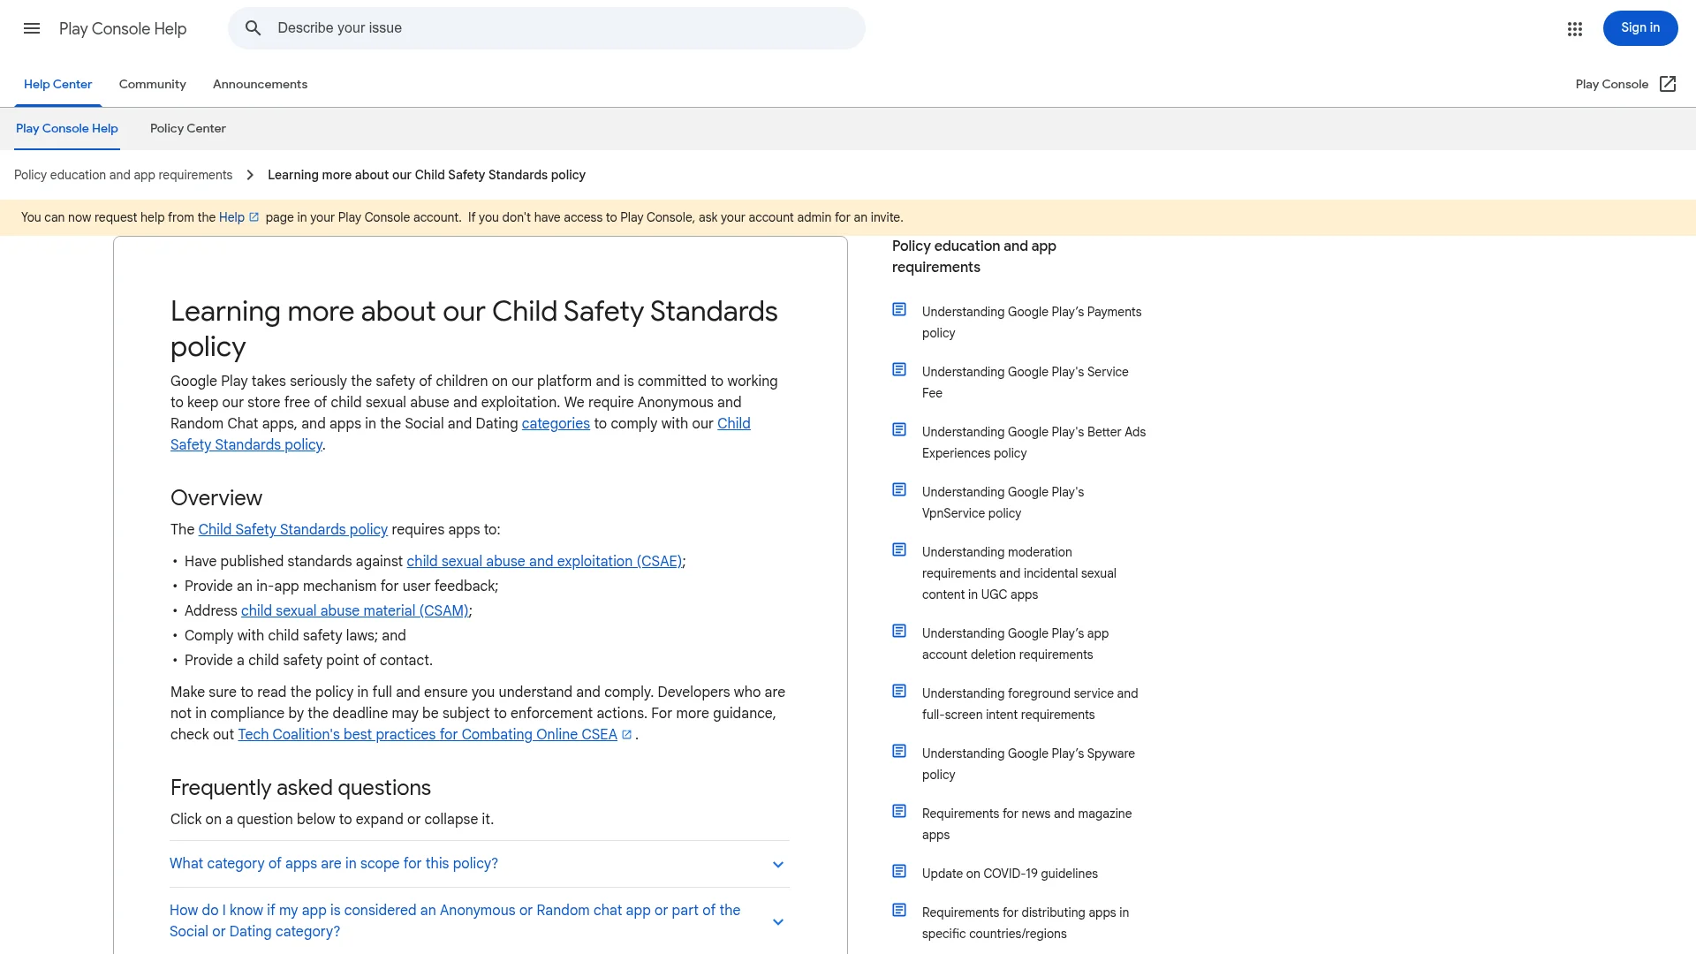Open the Help link in the yellow banner
Screen dimensions: 1696x954
[x=238, y=217]
